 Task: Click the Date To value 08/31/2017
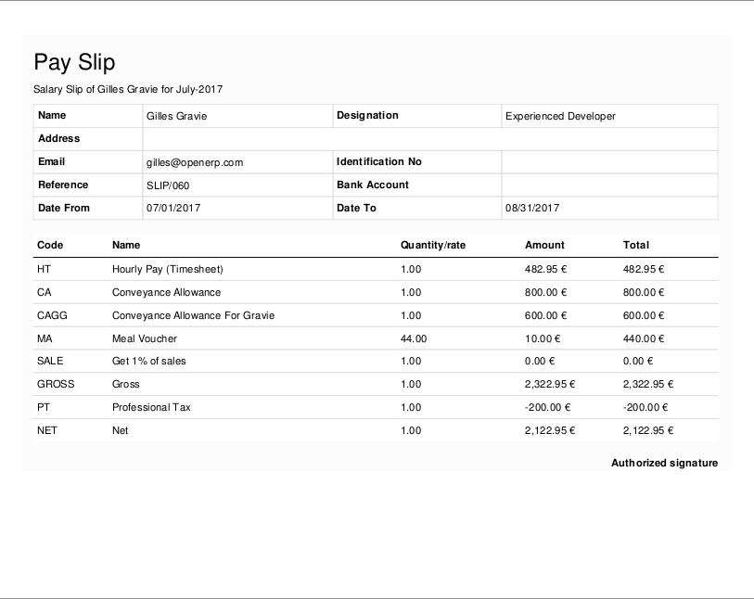tap(532, 209)
